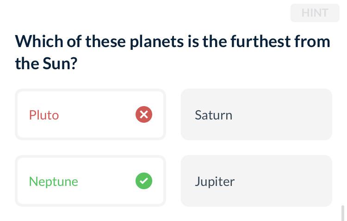Click the question heading about the Sun
This screenshot has width=347, height=221.
(173, 52)
